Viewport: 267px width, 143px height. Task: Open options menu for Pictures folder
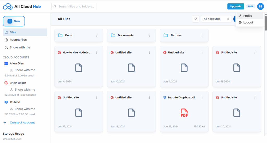[x=202, y=35]
